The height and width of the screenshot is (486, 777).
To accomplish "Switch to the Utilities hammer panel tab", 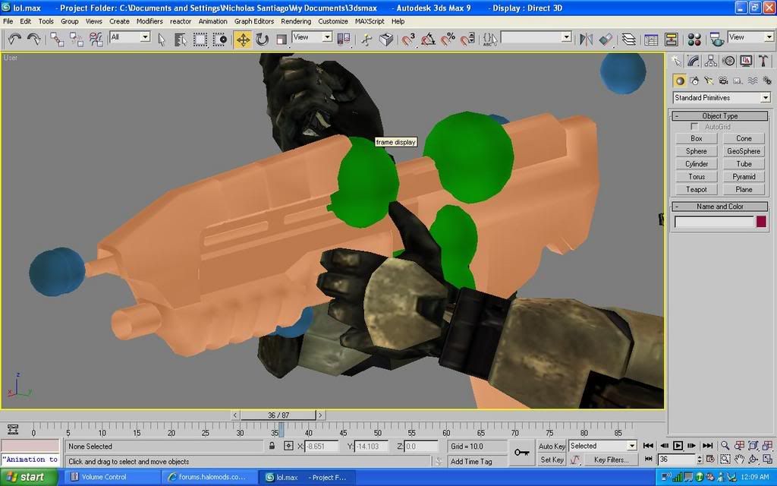I will point(763,61).
